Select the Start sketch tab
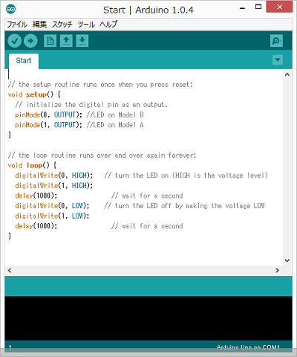 [24, 61]
